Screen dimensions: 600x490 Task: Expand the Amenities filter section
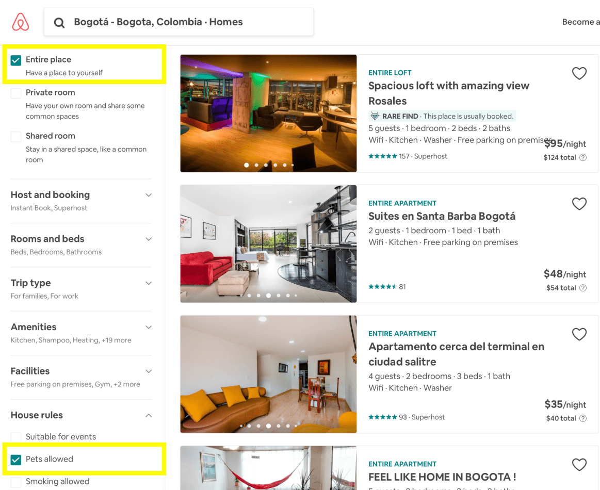coord(149,327)
